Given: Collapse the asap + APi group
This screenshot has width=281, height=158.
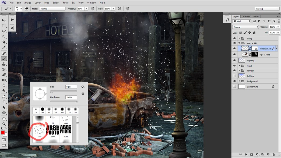Looking at the screenshot, I should 239,43.
